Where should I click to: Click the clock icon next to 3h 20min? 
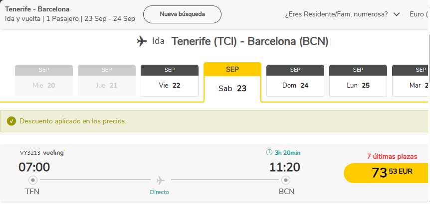269,152
